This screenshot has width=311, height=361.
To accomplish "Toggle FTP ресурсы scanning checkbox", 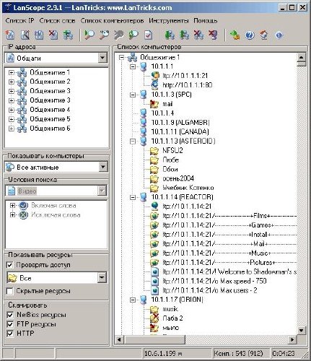I will tap(10, 324).
